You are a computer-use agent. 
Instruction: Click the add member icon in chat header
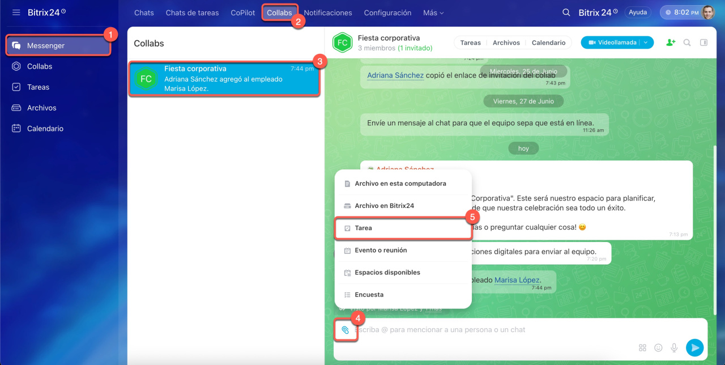(x=671, y=43)
